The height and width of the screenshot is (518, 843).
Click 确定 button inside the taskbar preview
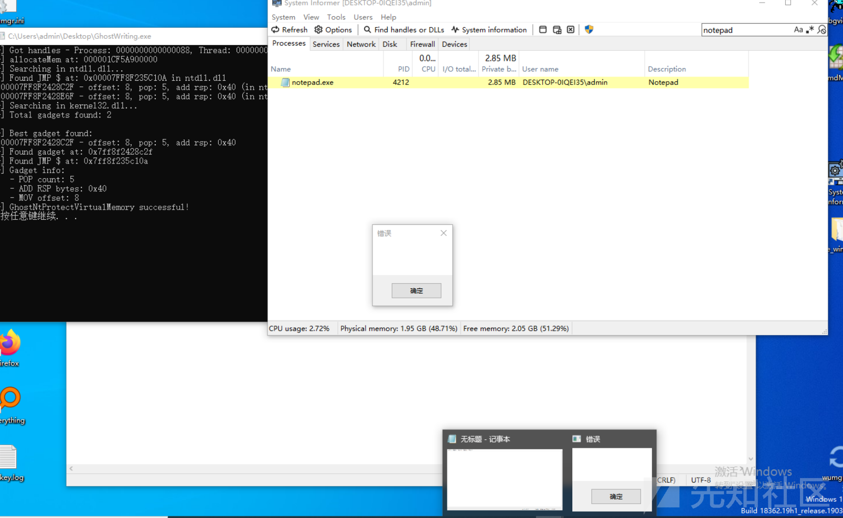[616, 496]
